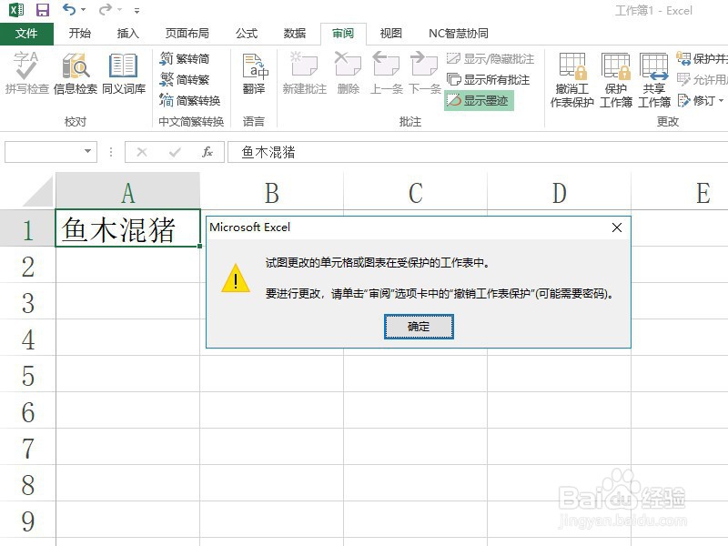The height and width of the screenshot is (546, 728).
Task: Switch to the 开始 tab
Action: click(x=79, y=34)
